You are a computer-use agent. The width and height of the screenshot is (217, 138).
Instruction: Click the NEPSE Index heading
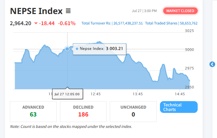[36, 11]
